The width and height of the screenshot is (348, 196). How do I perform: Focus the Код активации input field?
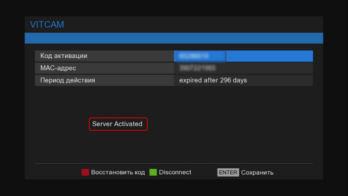pyautogui.click(x=244, y=56)
